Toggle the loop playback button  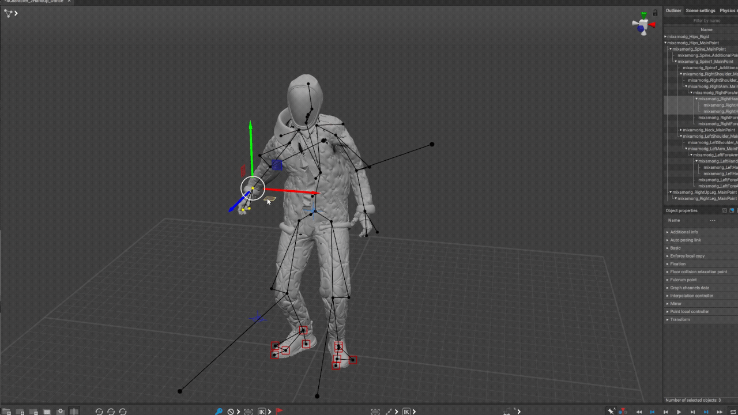pyautogui.click(x=733, y=412)
